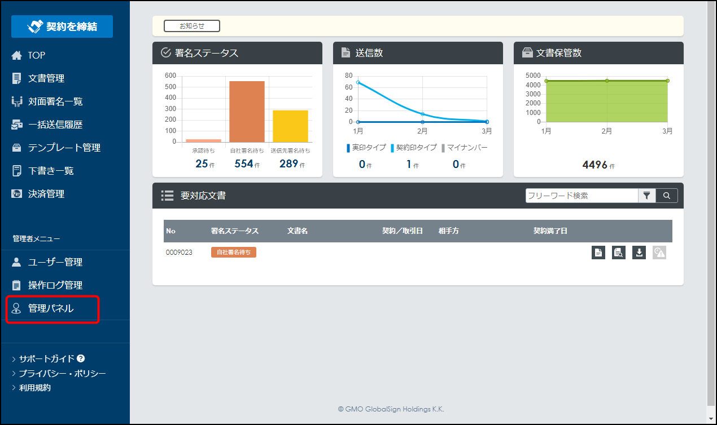Open テンプレート管理 page
The image size is (717, 425).
click(64, 148)
